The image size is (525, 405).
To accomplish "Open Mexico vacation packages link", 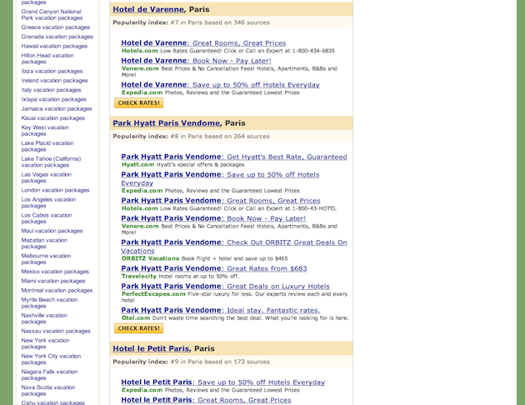I will [55, 272].
